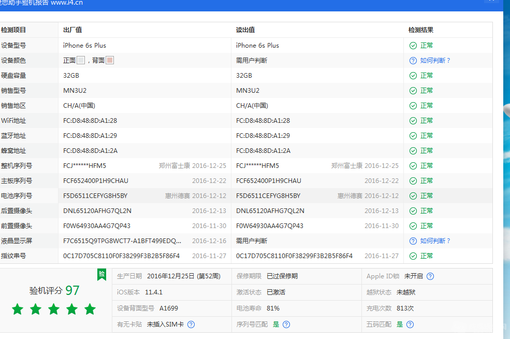The image size is (510, 339).
Task: Click 郑州富士康 2016-12-25 in factory column
Action: coord(192,166)
